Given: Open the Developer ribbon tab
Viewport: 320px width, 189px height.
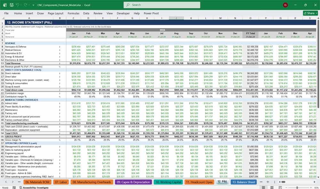Looking at the screenshot, I should tap(123, 13).
